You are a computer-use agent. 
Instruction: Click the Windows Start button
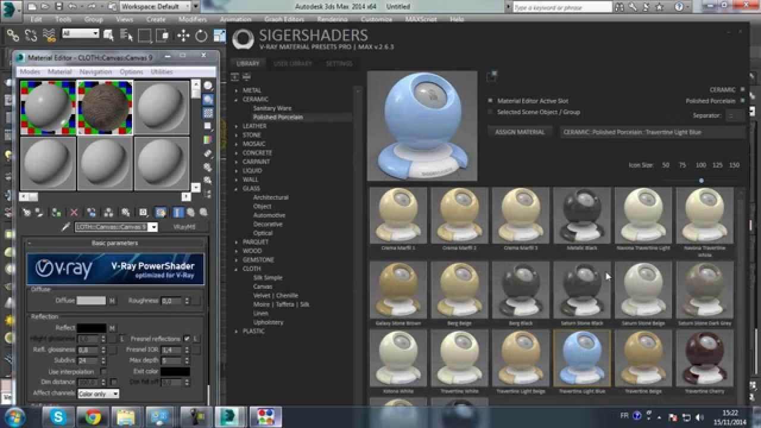pos(13,417)
